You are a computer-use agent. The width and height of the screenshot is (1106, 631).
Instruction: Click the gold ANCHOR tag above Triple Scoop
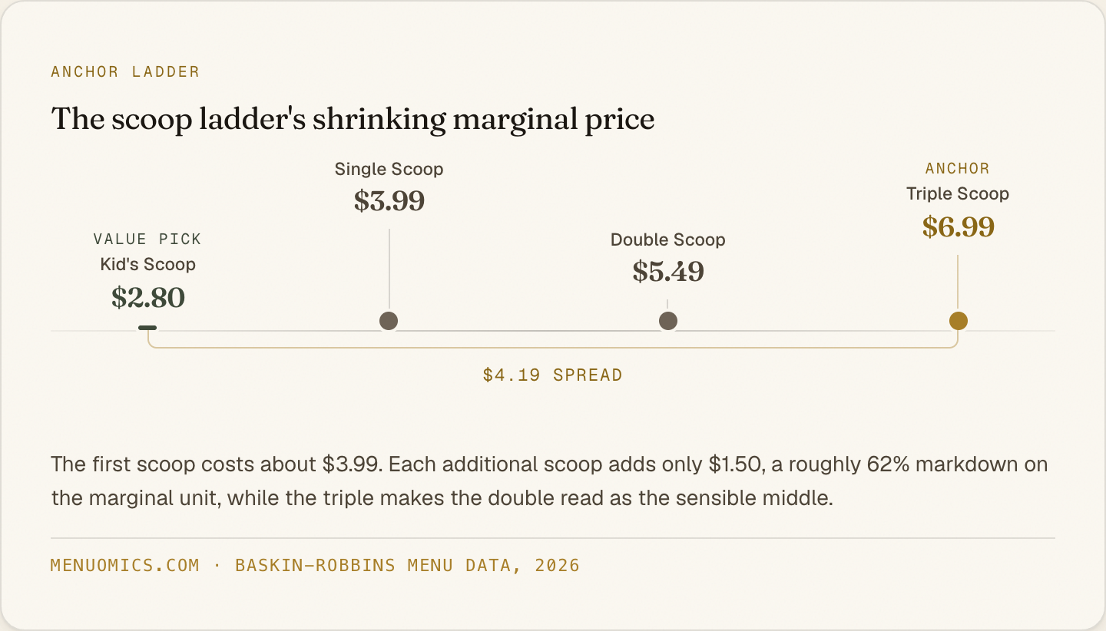click(x=958, y=169)
